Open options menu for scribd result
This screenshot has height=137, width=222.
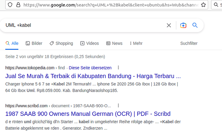[118, 105]
